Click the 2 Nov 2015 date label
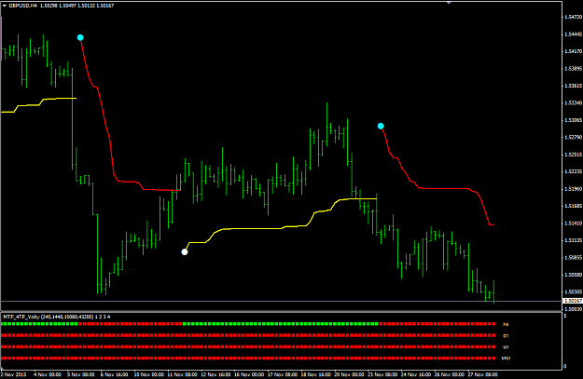Screen dimensions: 583x379 click(x=14, y=374)
